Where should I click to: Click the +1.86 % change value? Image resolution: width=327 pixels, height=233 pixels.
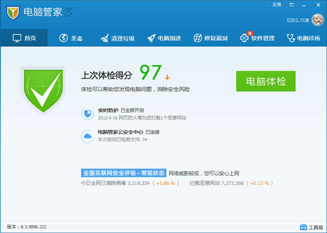(x=166, y=183)
